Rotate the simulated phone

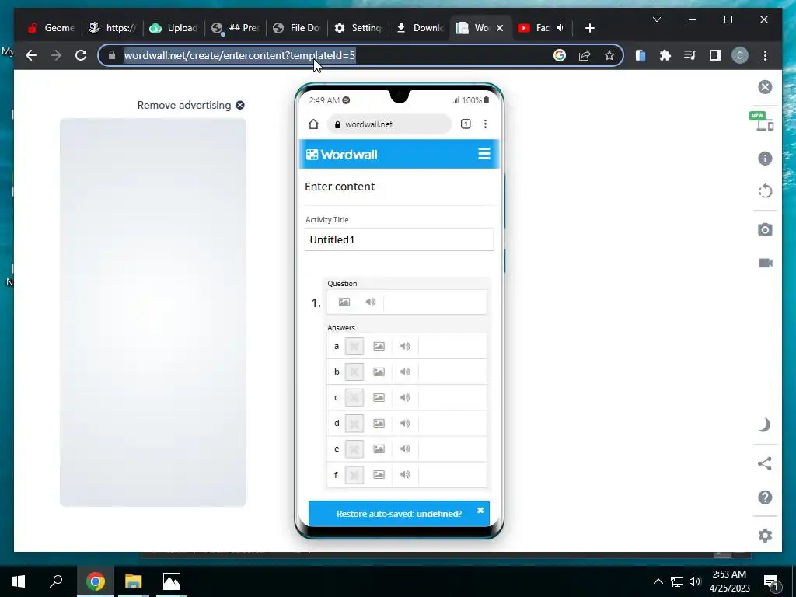765,191
